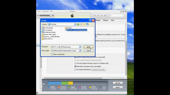Expand the File name dropdown arrow
Viewport: 170px width, 95px height.
click(80, 47)
